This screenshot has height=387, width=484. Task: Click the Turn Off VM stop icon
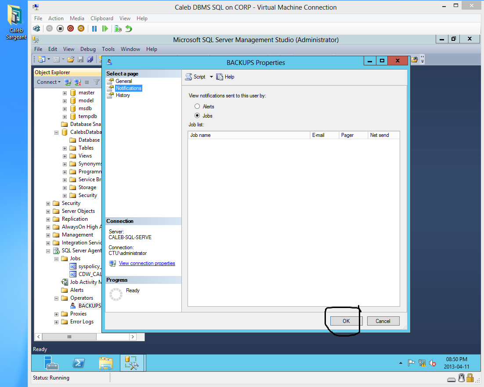[x=60, y=29]
